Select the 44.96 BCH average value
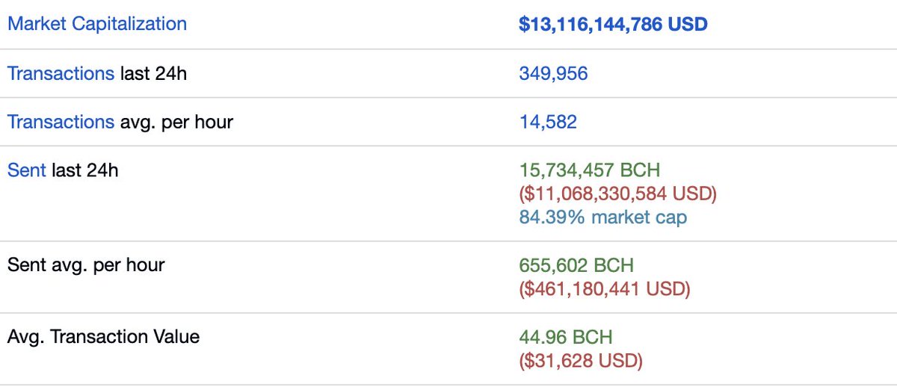Viewport: 897px width, 387px height. click(x=566, y=337)
